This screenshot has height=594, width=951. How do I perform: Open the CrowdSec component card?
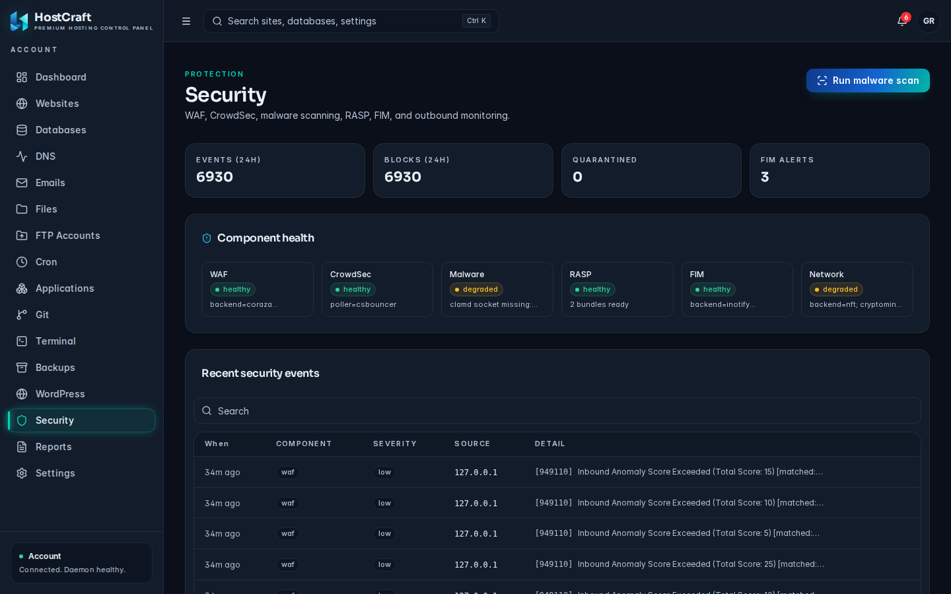(377, 289)
